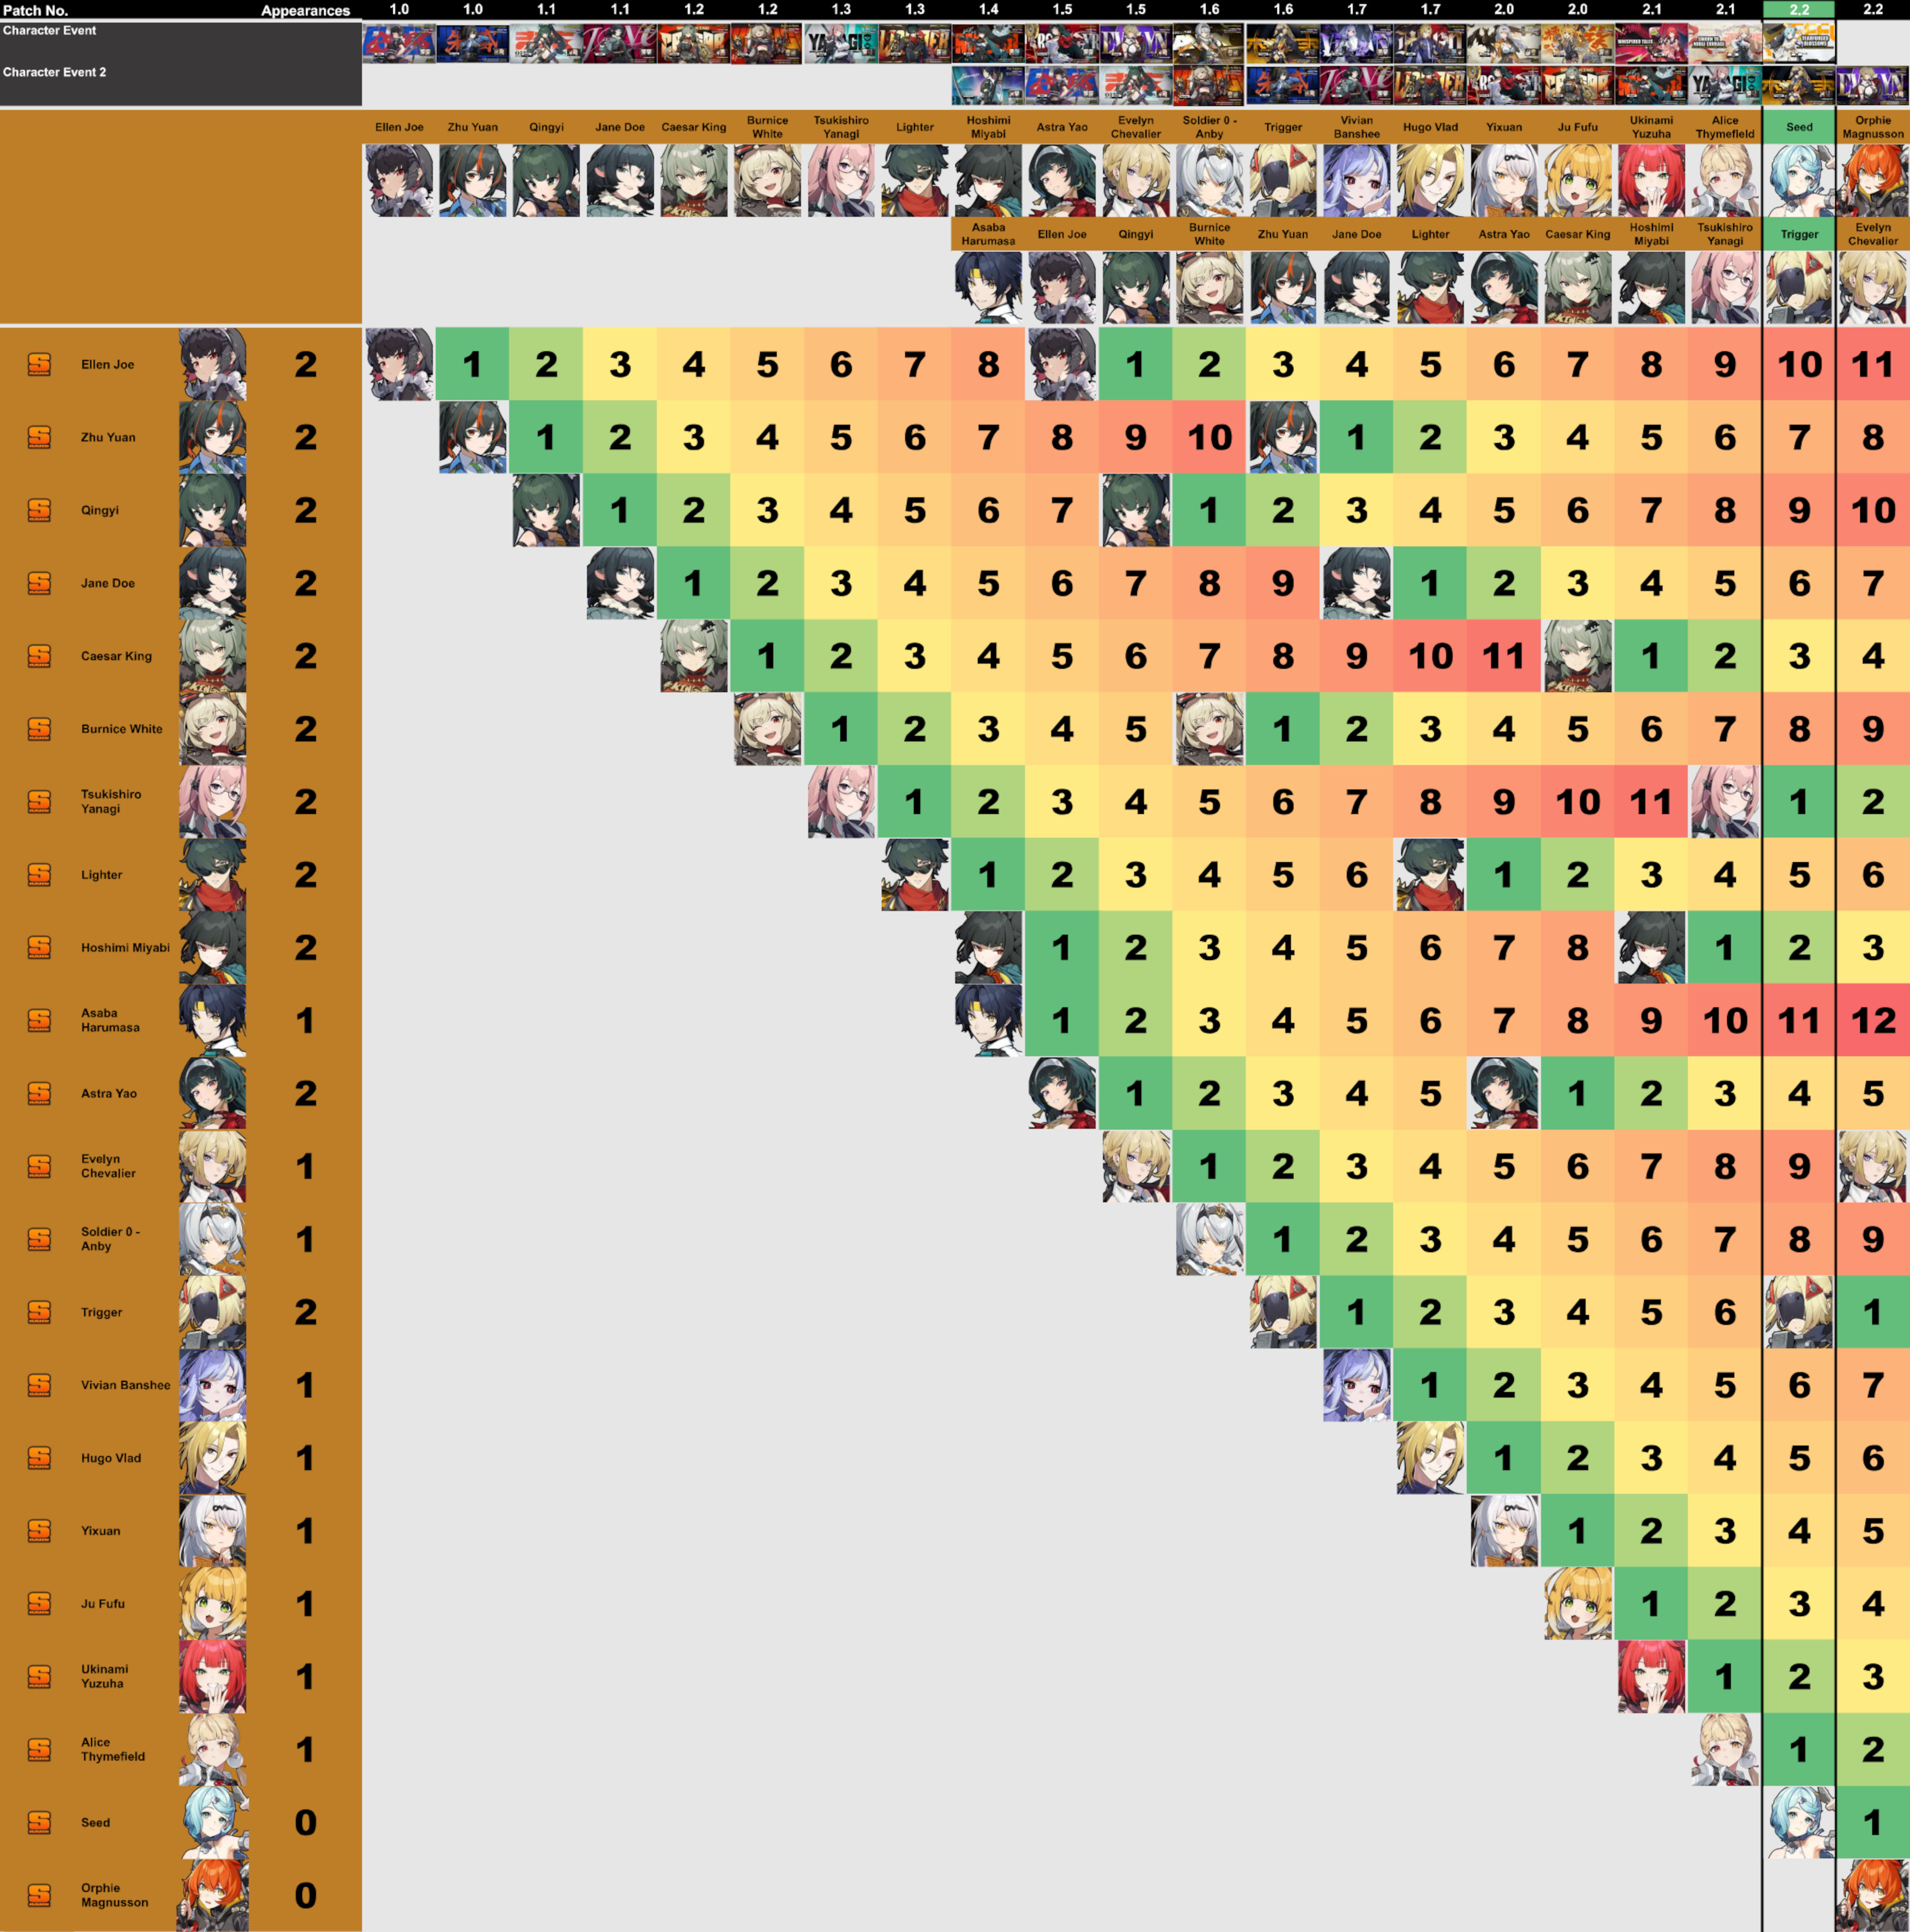The height and width of the screenshot is (1932, 1910).
Task: Select the S-rank icon beside Burnice White's name
Action: tap(39, 729)
